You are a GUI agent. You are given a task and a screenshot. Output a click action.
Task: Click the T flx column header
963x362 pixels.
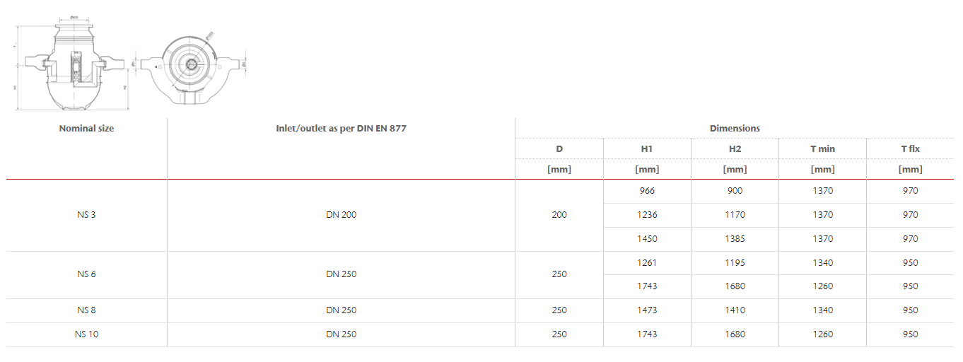point(910,149)
